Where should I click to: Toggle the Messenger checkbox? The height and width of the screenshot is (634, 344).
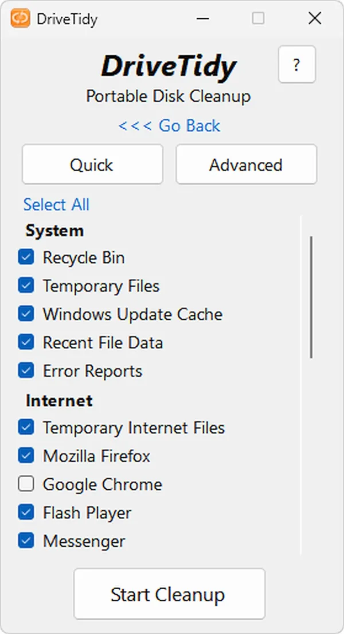(26, 541)
